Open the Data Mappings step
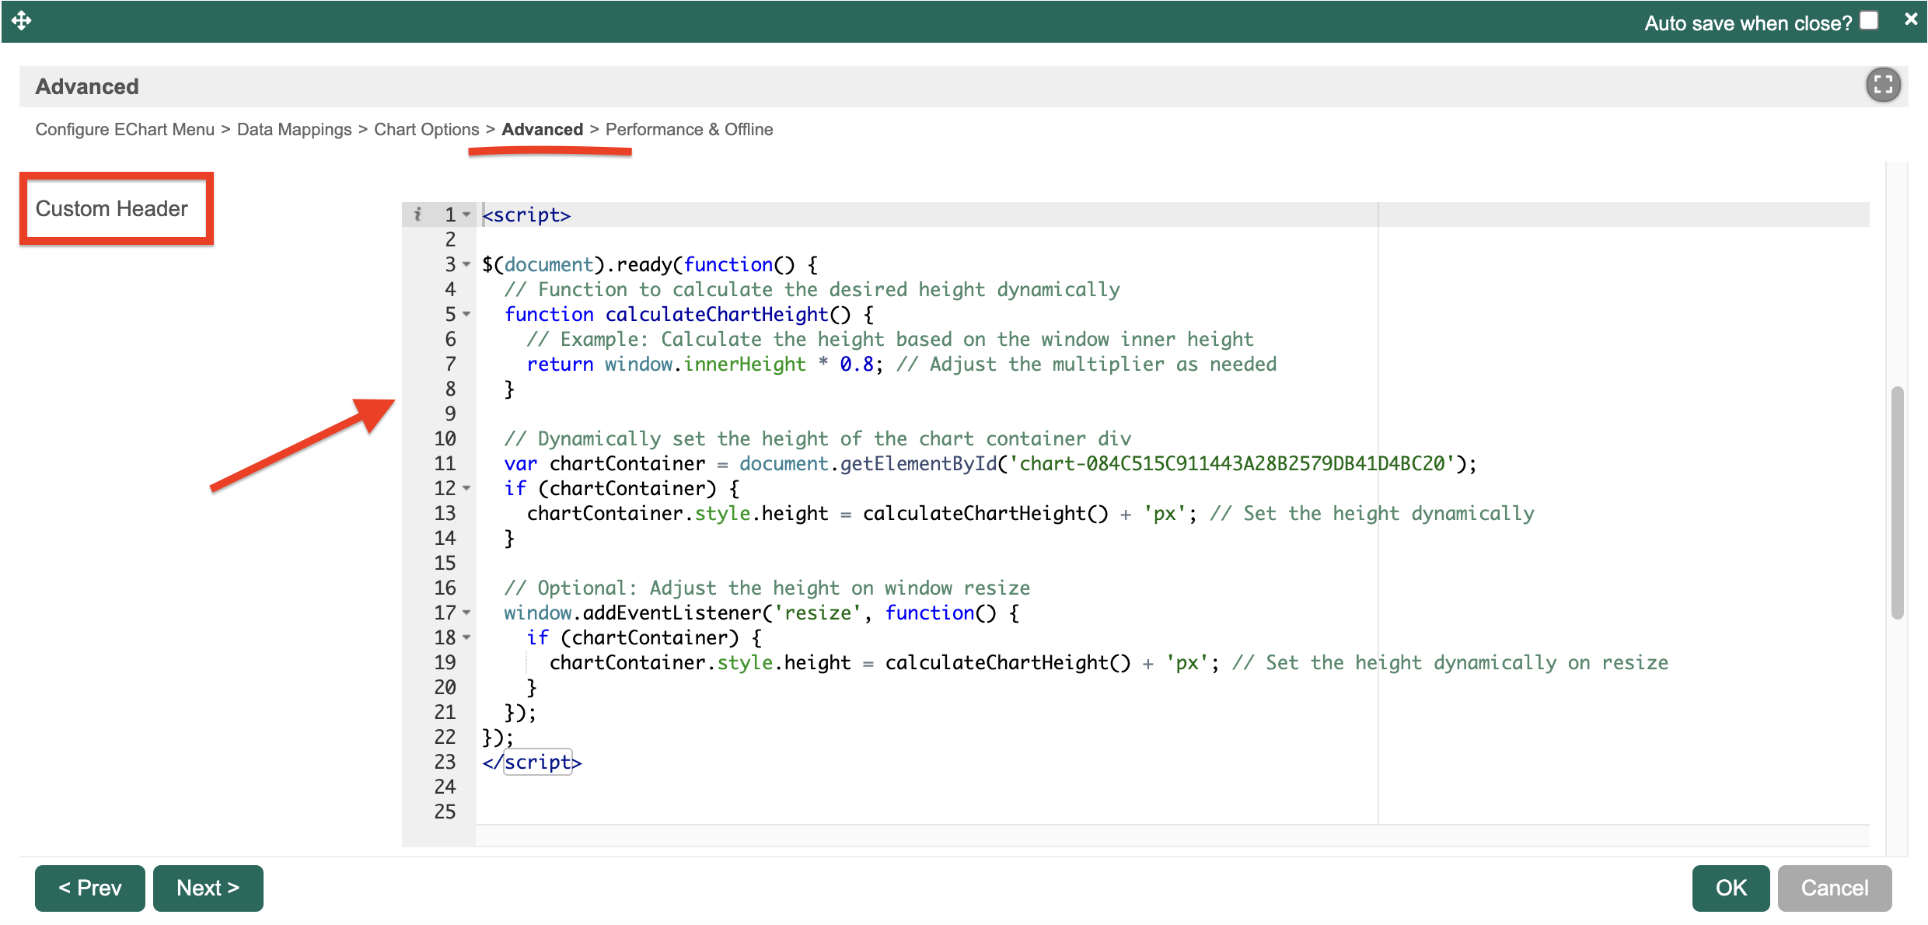The height and width of the screenshot is (925, 1928). pyautogui.click(x=294, y=129)
